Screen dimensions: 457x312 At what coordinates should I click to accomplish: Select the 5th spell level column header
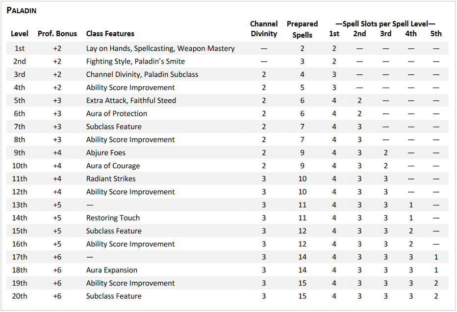[x=436, y=34]
